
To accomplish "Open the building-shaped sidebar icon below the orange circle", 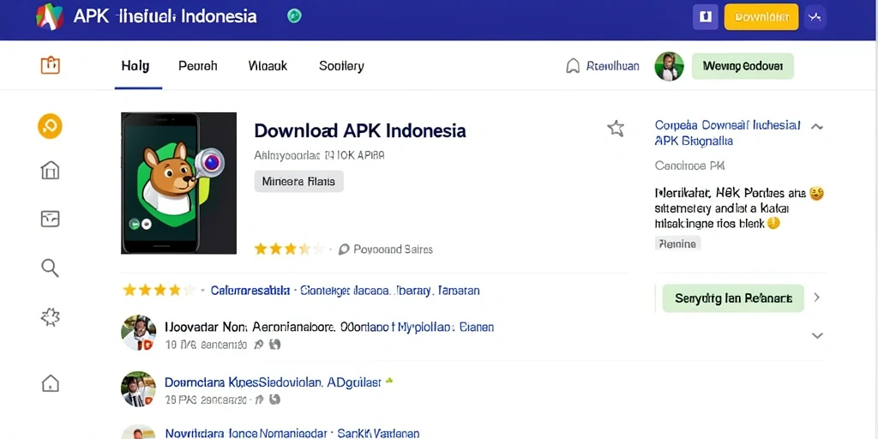I will pyautogui.click(x=50, y=170).
